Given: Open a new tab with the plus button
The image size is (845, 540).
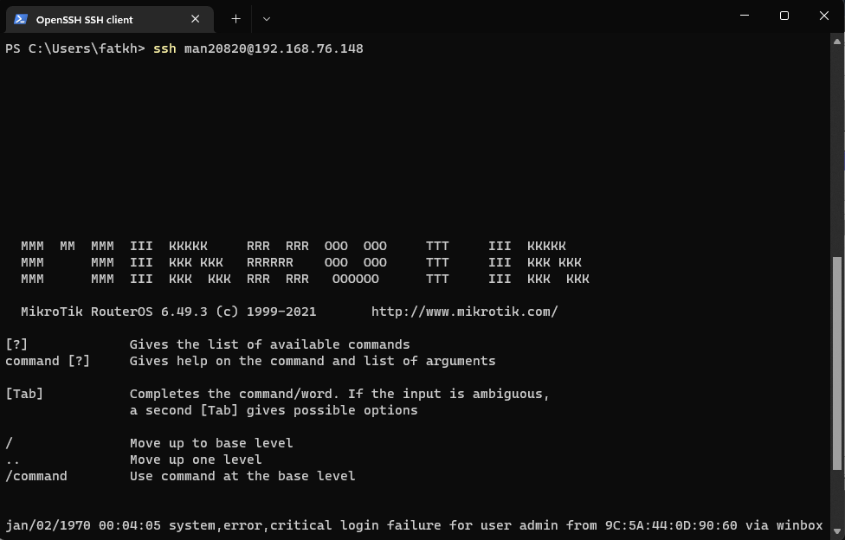Looking at the screenshot, I should (235, 18).
